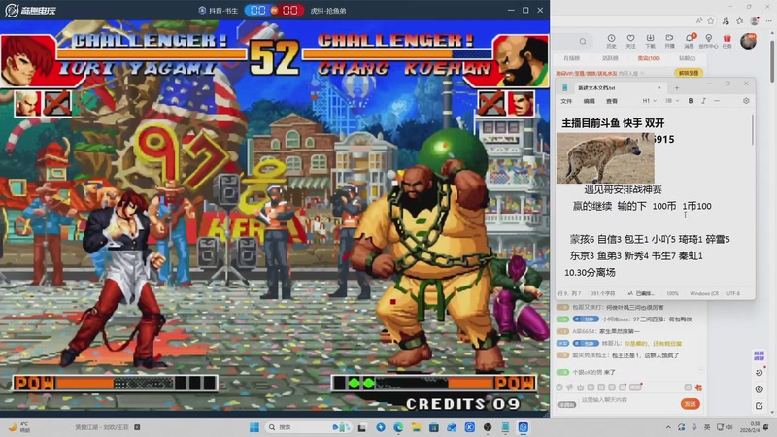Switch to the 在线榜 tab
Viewport: 777px width, 437px height.
pos(571,58)
